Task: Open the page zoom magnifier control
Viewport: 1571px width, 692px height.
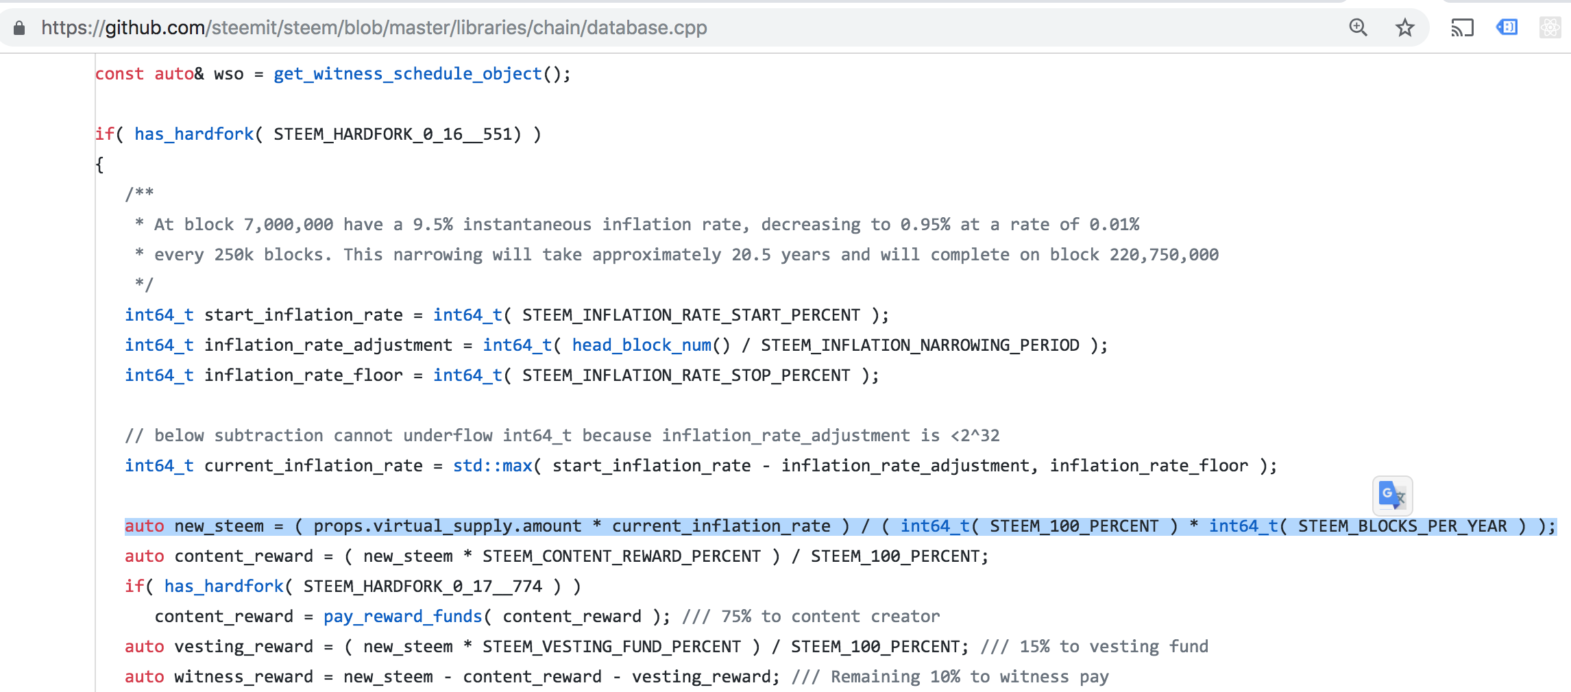Action: click(1358, 27)
